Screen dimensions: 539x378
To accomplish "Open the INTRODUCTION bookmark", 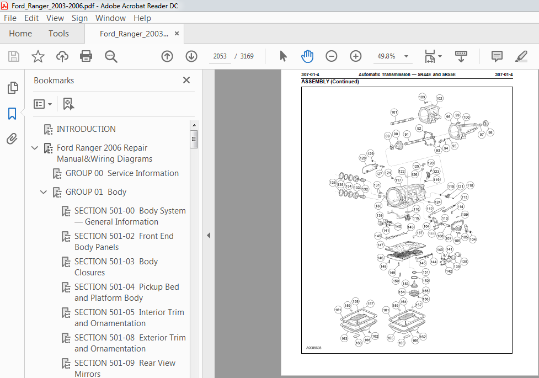I will [x=86, y=129].
